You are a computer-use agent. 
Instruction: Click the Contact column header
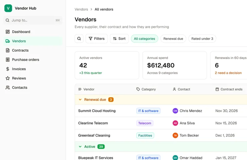click(182, 89)
